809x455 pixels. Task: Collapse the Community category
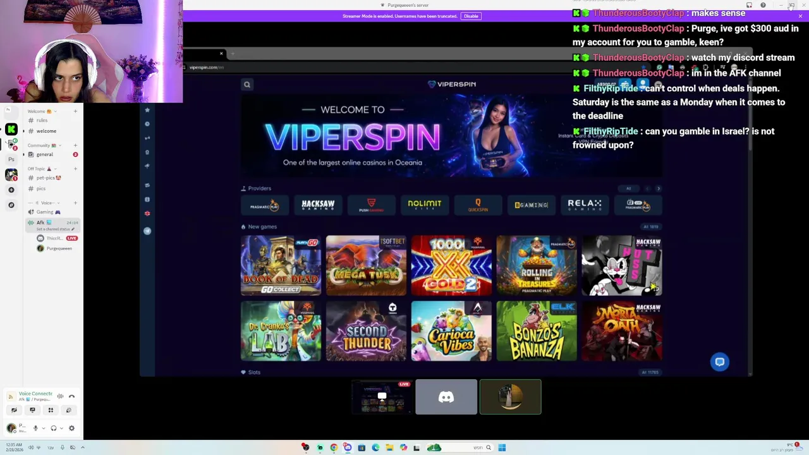click(x=44, y=145)
